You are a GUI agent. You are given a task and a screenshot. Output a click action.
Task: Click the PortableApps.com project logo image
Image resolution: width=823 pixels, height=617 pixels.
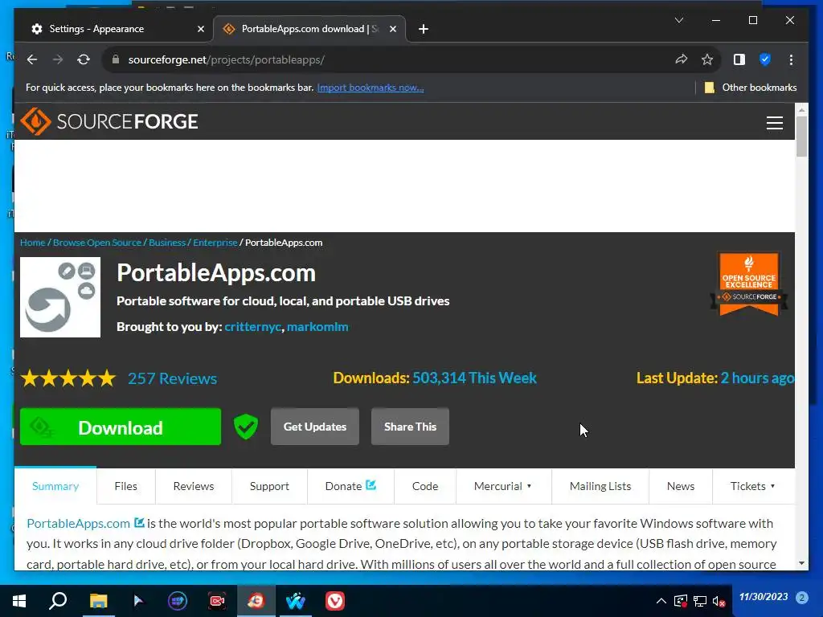59,297
